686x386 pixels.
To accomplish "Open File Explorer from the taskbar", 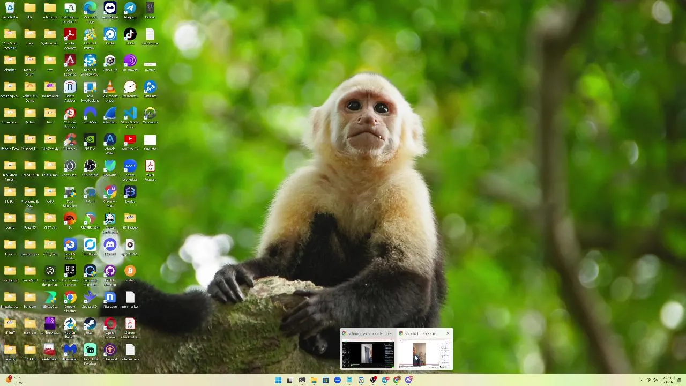I will tap(314, 380).
